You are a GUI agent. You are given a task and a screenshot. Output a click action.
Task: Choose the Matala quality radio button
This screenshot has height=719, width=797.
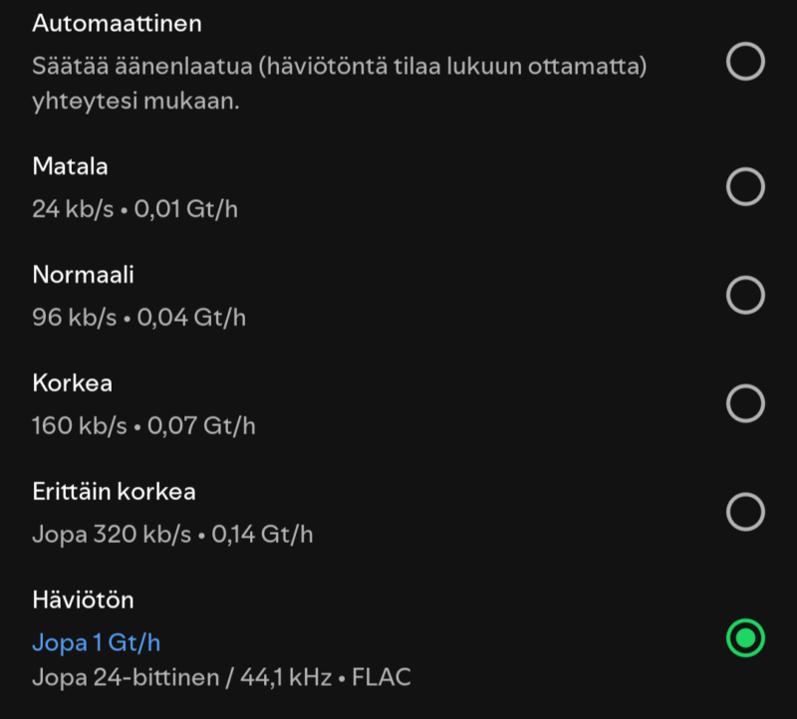[745, 186]
